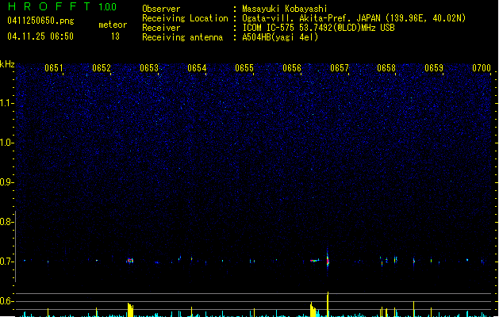Click the kHz axis unit label
Screen dimensions: 499x317
click(x=7, y=64)
